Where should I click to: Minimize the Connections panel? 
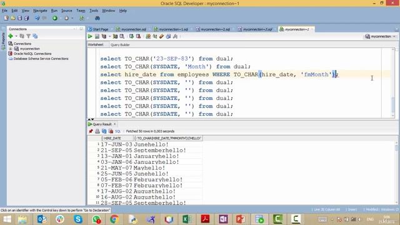pos(81,29)
